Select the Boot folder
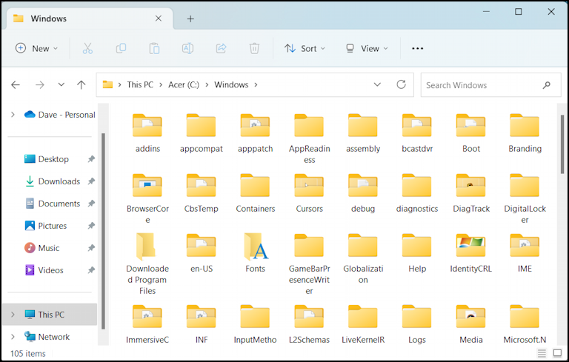569x362 pixels. click(470, 133)
